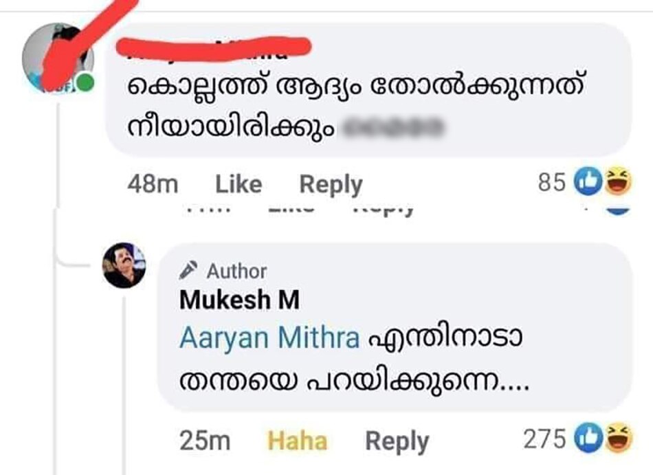Click the 48m timestamp to open comment permalink
Viewport: 653px width, 475px height.
point(153,184)
